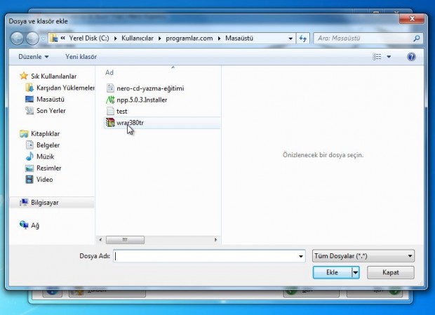This screenshot has height=315, width=435.
Task: Open the Düzenle menu
Action: 34,56
